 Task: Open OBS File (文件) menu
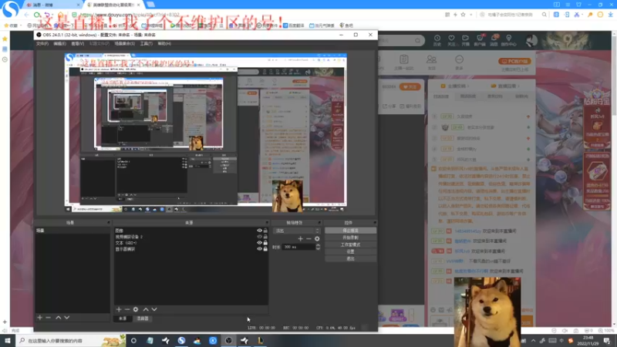pos(42,44)
